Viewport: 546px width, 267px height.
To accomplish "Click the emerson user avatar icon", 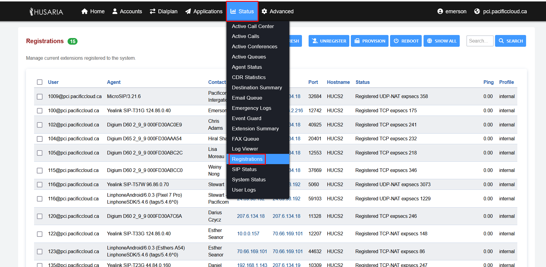I will (440, 11).
